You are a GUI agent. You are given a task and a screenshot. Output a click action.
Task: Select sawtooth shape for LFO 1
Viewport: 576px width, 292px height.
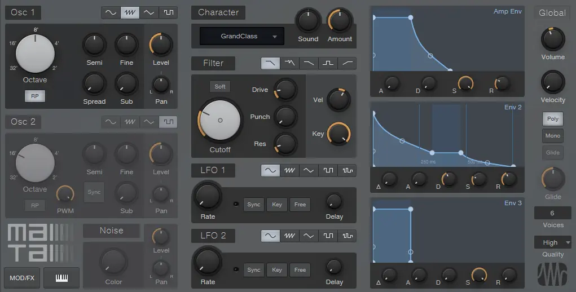click(x=289, y=171)
